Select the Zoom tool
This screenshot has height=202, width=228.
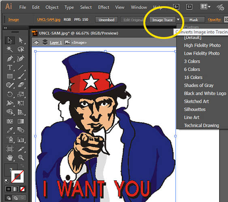(x=21, y=158)
